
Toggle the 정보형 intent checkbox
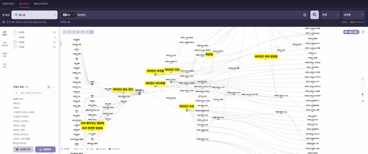pyautogui.click(x=15, y=32)
